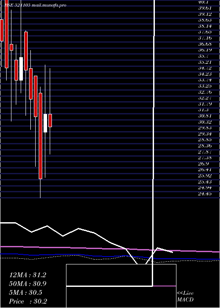Click the 30.81 price axis label

[x=205, y=116]
